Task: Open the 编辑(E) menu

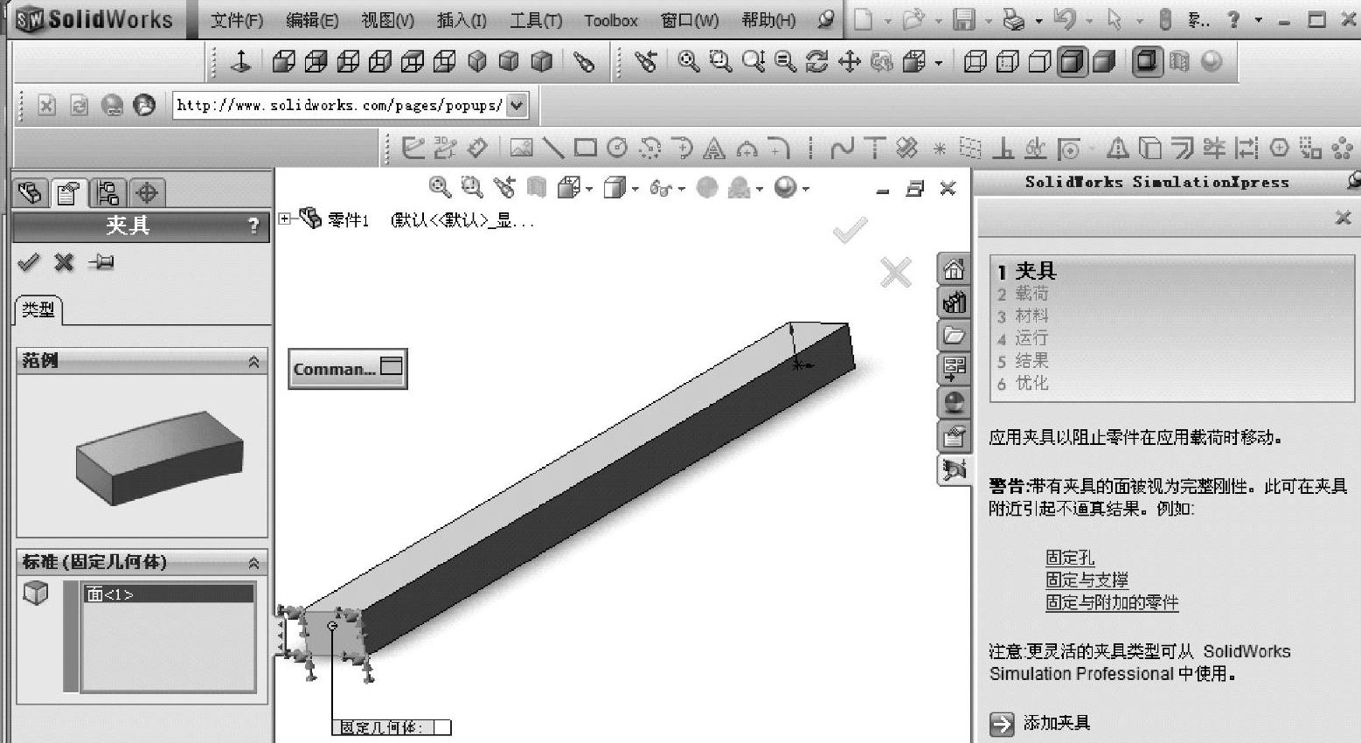Action: pyautogui.click(x=312, y=20)
